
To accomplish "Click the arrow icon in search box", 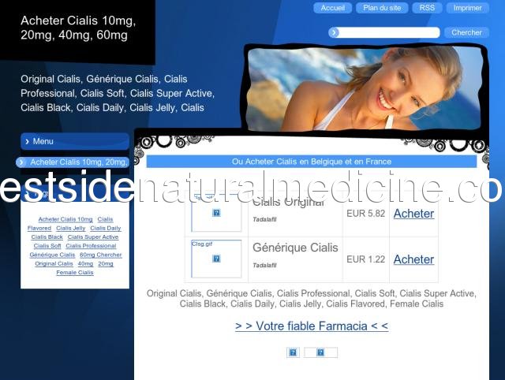I will (334, 32).
